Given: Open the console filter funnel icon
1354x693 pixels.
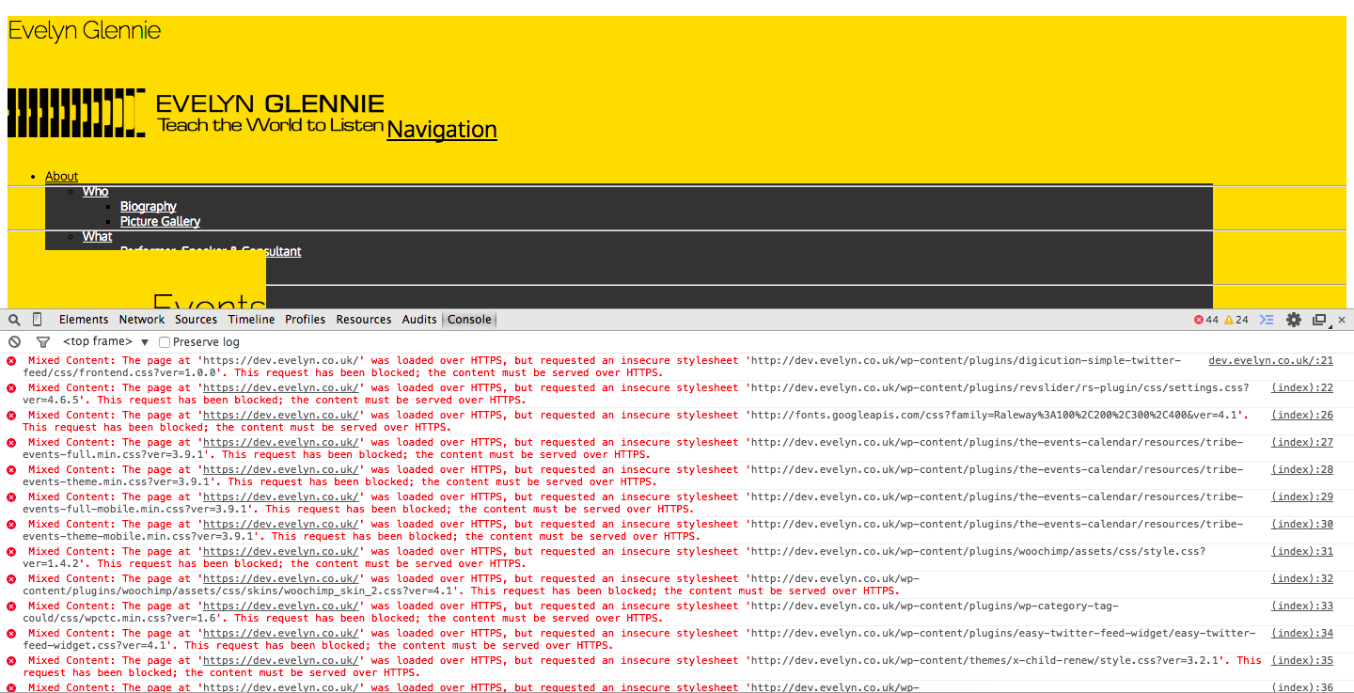Looking at the screenshot, I should tap(42, 342).
